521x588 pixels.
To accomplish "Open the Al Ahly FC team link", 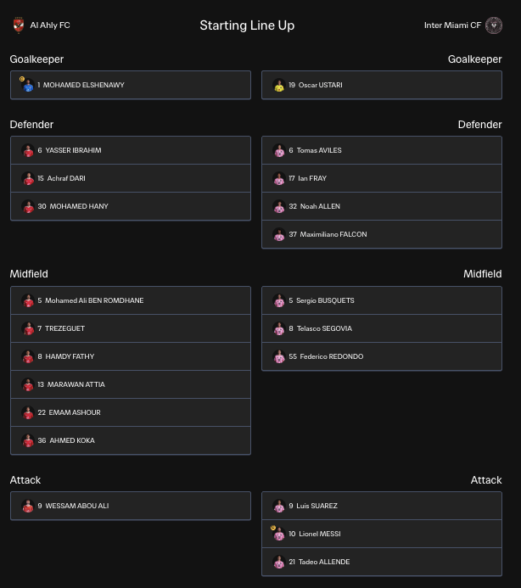I will tap(50, 25).
